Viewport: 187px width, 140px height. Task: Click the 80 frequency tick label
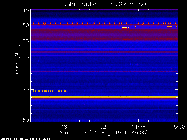[26, 120]
